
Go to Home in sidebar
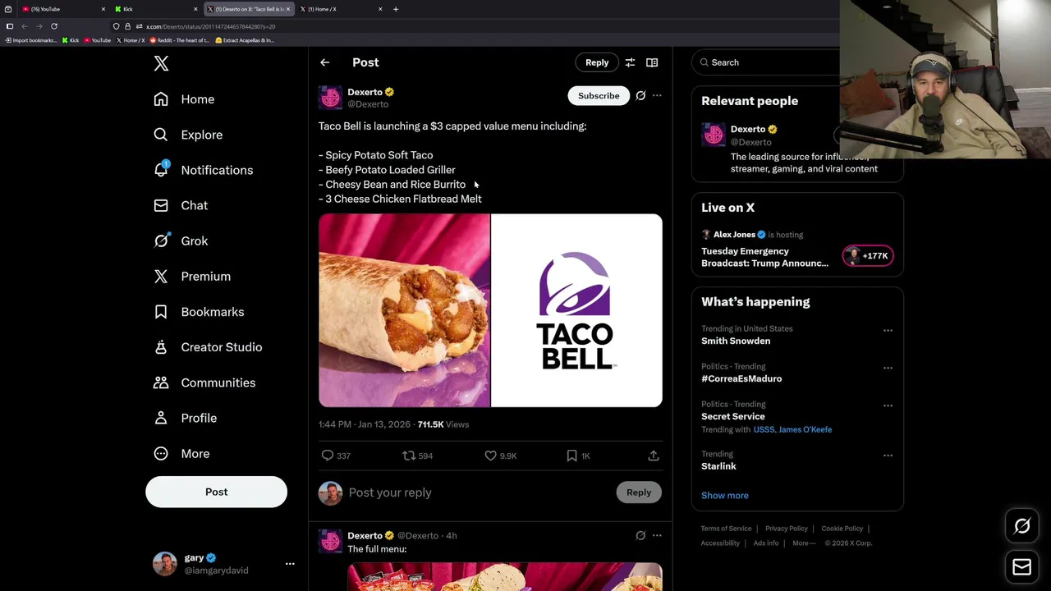tap(184, 99)
